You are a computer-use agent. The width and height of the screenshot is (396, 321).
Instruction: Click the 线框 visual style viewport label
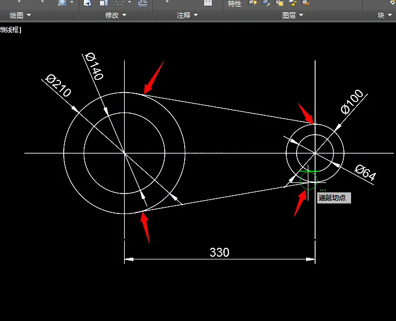pos(11,30)
